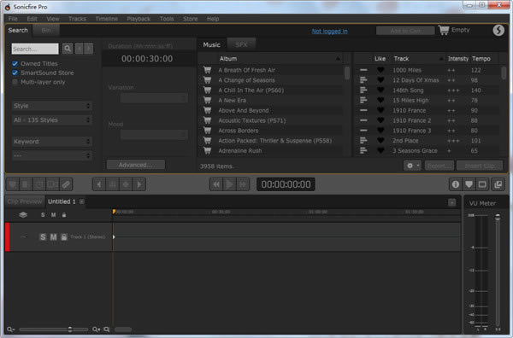The image size is (513, 338).
Task: Click the zoom-in magnifier on timeline
Action: pyautogui.click(x=96, y=329)
